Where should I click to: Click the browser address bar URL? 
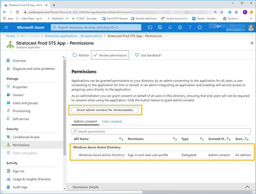coord(80,12)
